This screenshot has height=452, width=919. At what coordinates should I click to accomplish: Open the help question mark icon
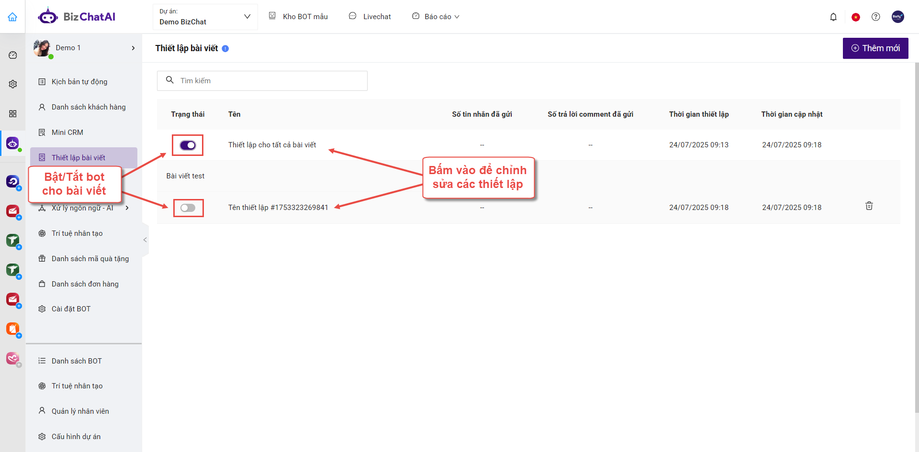(876, 17)
